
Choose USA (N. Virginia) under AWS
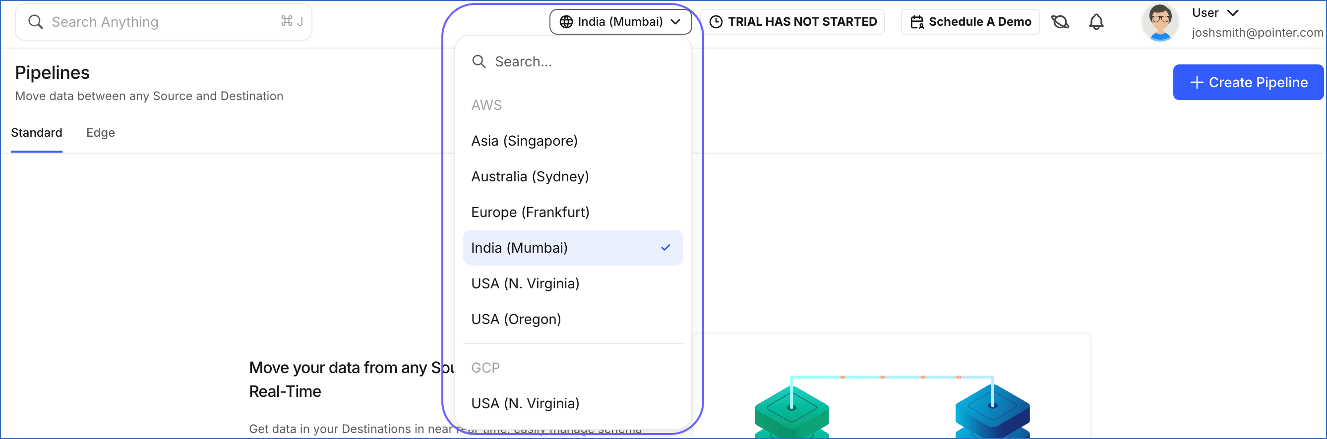[x=573, y=283]
